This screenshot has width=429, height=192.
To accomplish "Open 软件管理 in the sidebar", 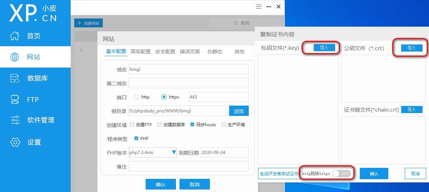I will point(35,120).
